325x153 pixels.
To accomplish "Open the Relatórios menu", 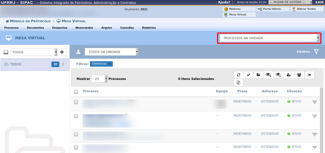I will click(x=149, y=28).
